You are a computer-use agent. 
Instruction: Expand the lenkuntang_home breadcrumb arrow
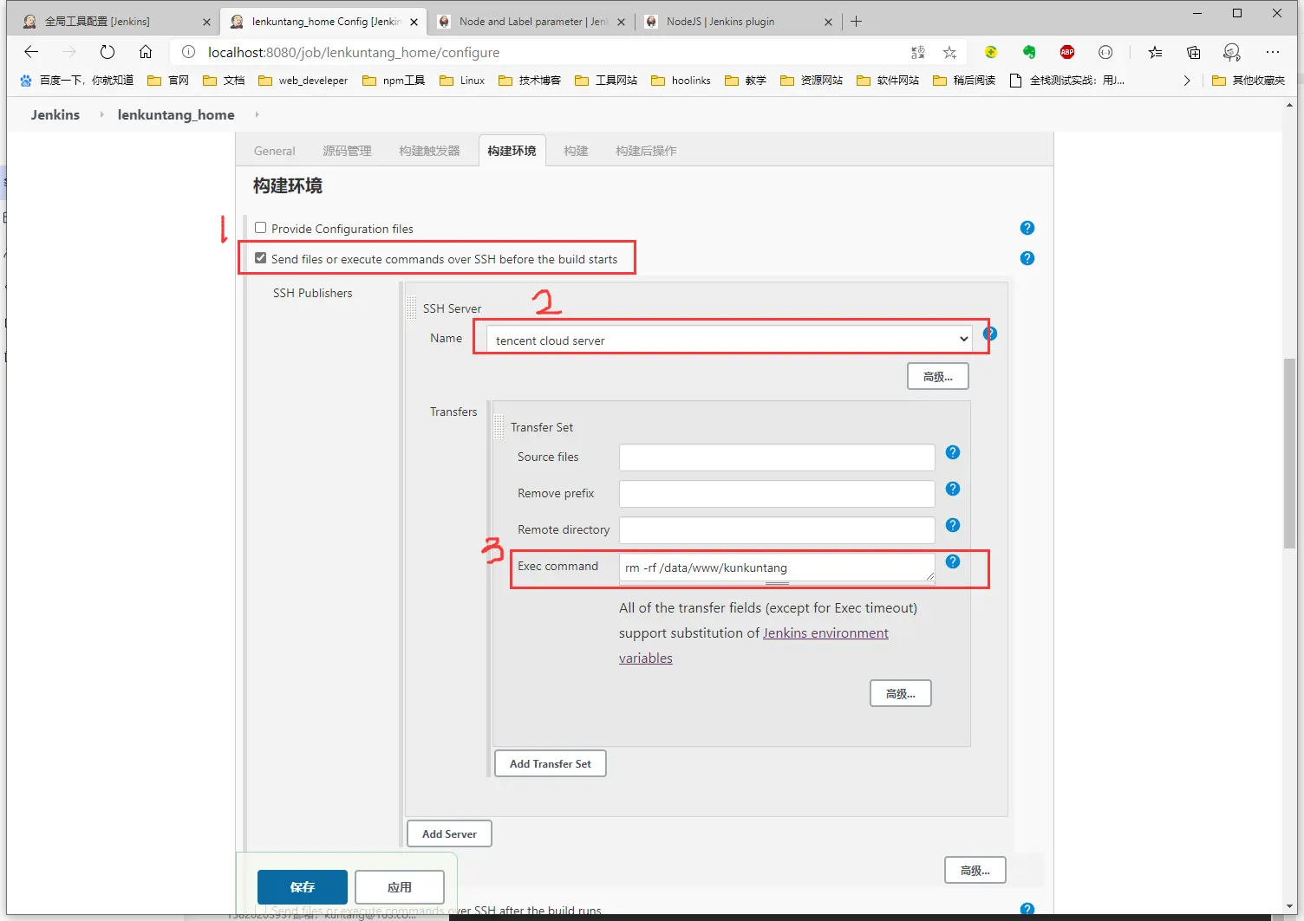pos(257,114)
